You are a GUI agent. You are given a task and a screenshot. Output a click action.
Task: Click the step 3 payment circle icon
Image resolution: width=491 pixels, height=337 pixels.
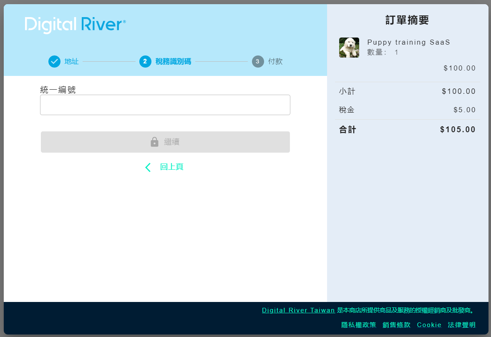[258, 61]
